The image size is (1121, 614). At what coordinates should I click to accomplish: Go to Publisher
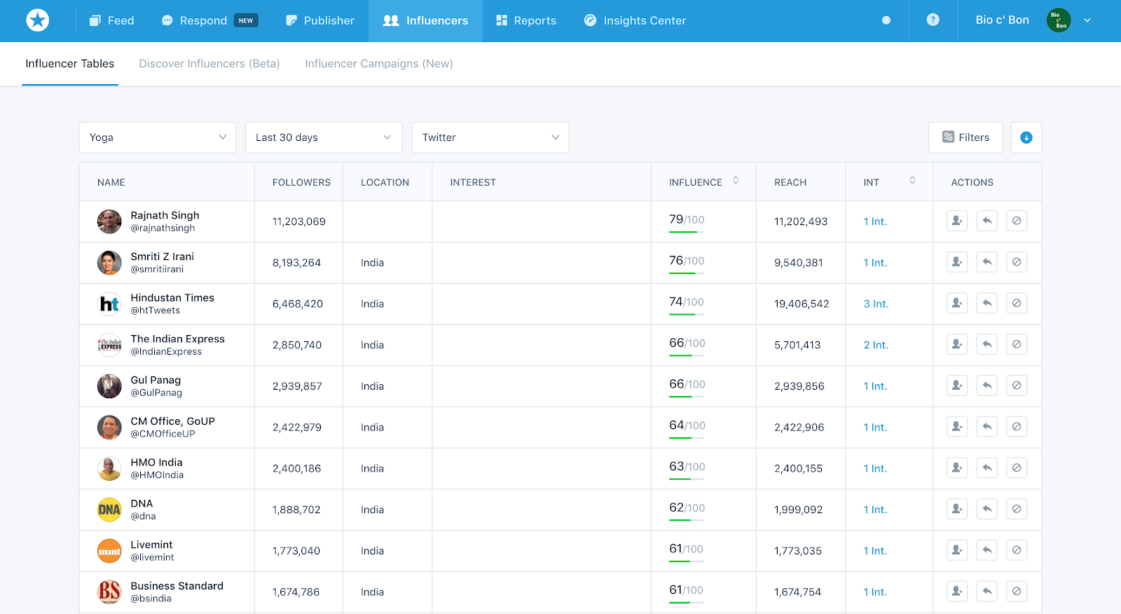(320, 20)
